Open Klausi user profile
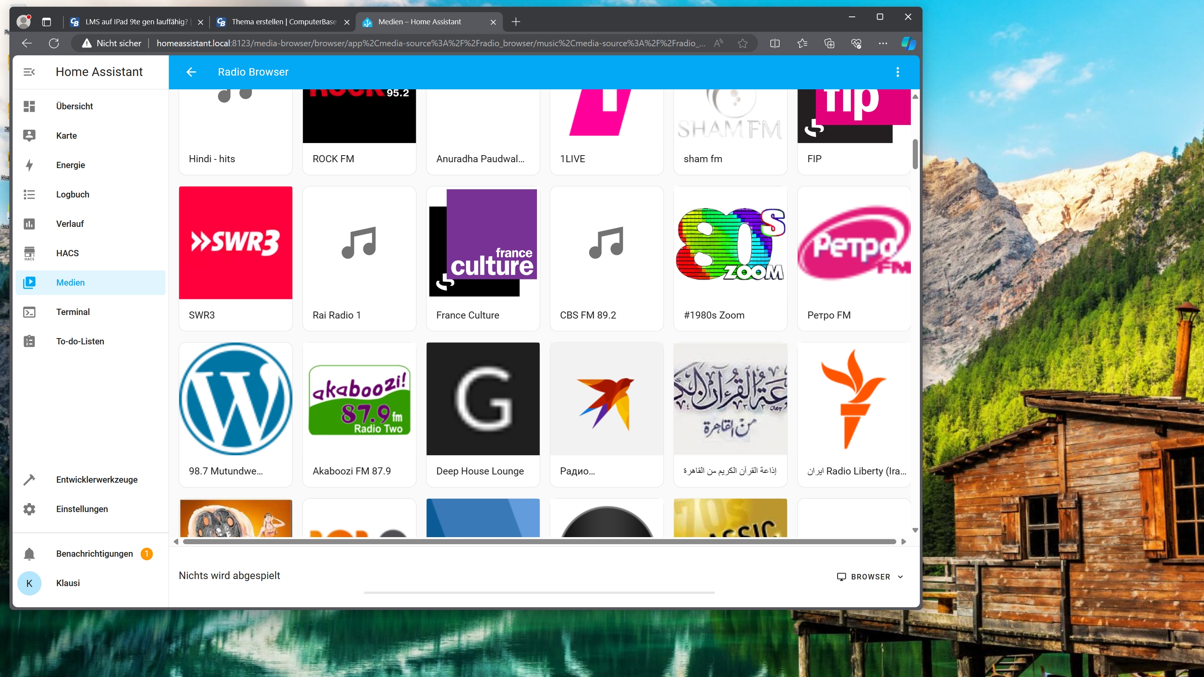 click(68, 583)
